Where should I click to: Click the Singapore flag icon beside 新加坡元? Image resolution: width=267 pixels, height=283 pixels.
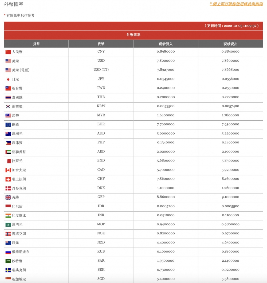tap(8, 279)
